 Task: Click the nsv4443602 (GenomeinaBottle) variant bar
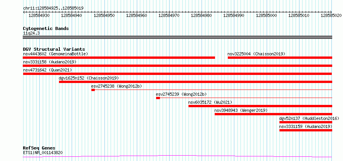click(119, 58)
